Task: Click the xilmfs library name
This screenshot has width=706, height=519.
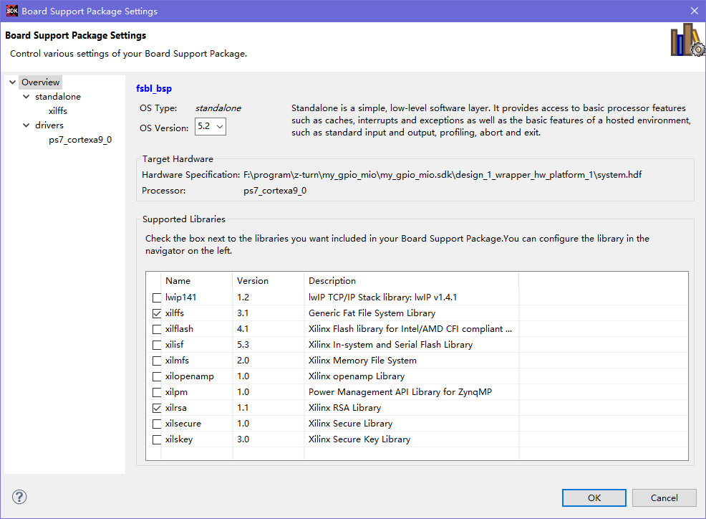Action: pos(177,361)
